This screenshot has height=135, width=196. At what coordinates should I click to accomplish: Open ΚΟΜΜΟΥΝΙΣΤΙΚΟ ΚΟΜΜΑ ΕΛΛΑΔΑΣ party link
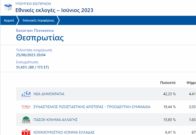64,132
